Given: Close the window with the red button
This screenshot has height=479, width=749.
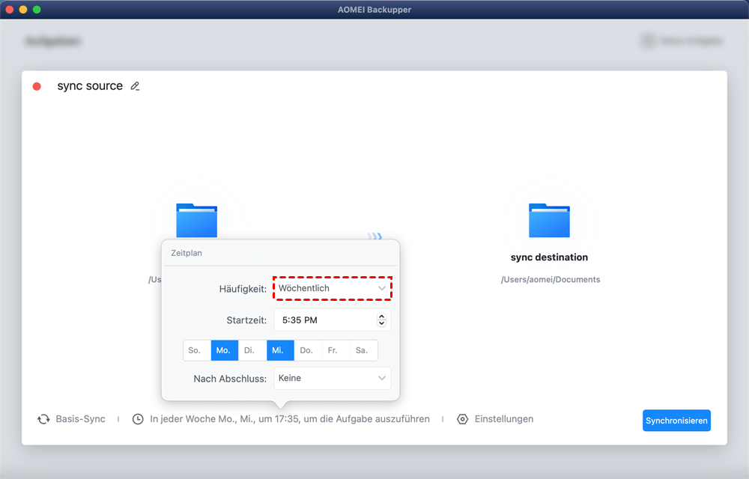Looking at the screenshot, I should point(9,10).
